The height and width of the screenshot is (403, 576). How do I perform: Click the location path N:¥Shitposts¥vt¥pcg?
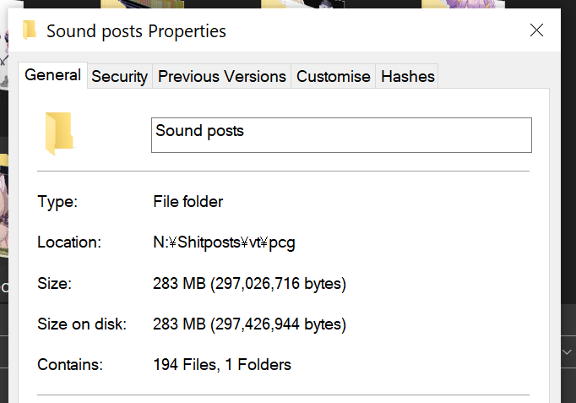click(224, 242)
